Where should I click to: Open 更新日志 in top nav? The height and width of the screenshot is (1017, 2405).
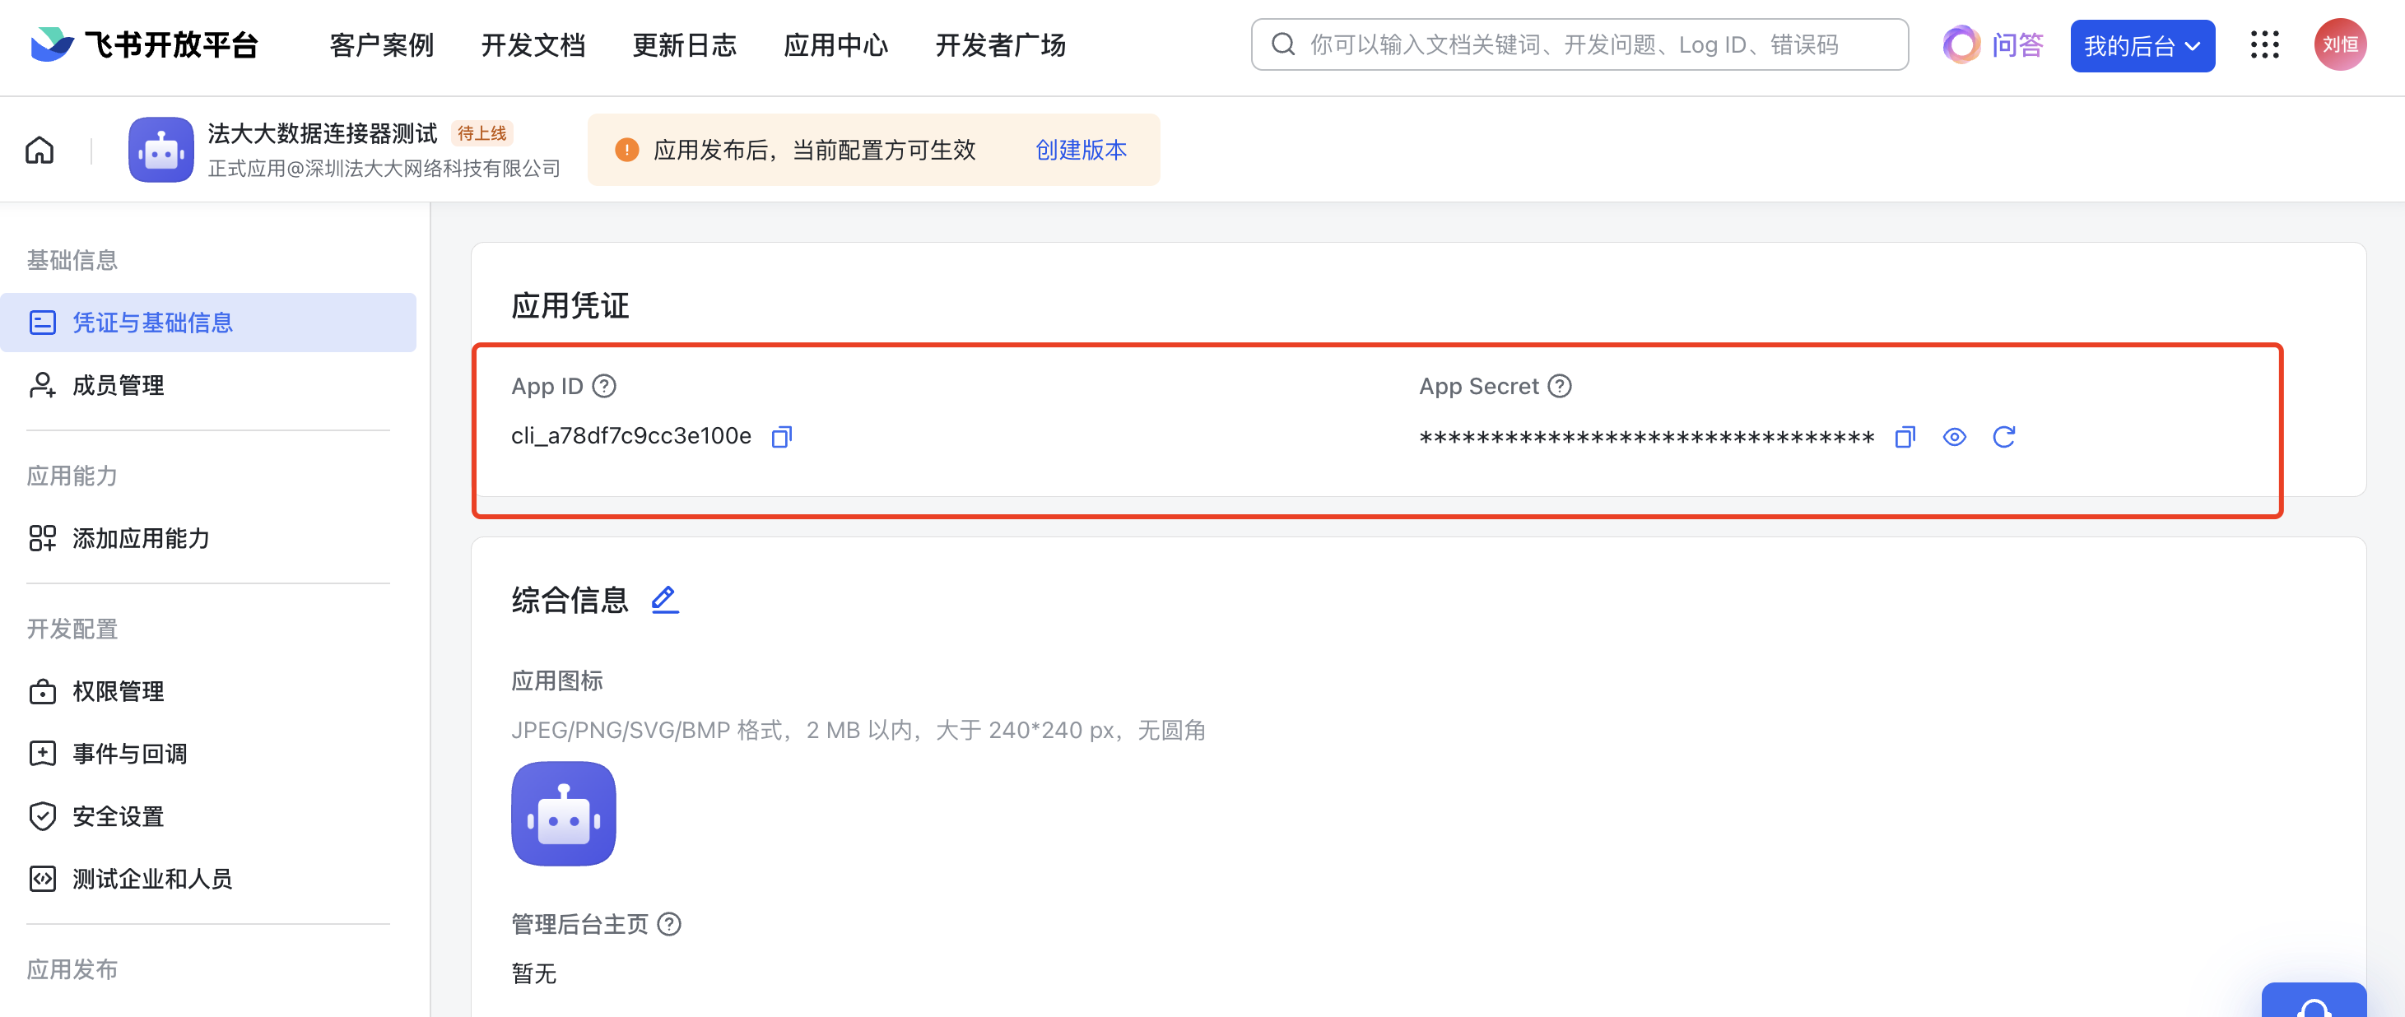683,44
